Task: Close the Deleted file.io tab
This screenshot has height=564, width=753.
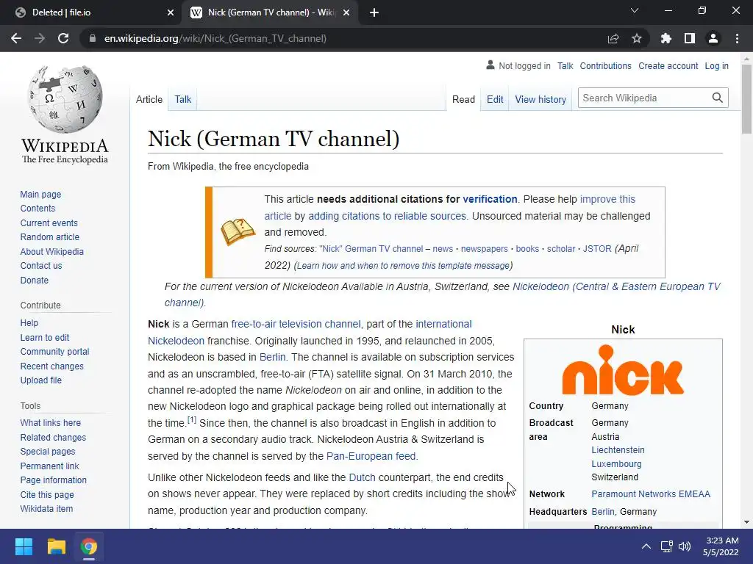Action: tap(171, 12)
